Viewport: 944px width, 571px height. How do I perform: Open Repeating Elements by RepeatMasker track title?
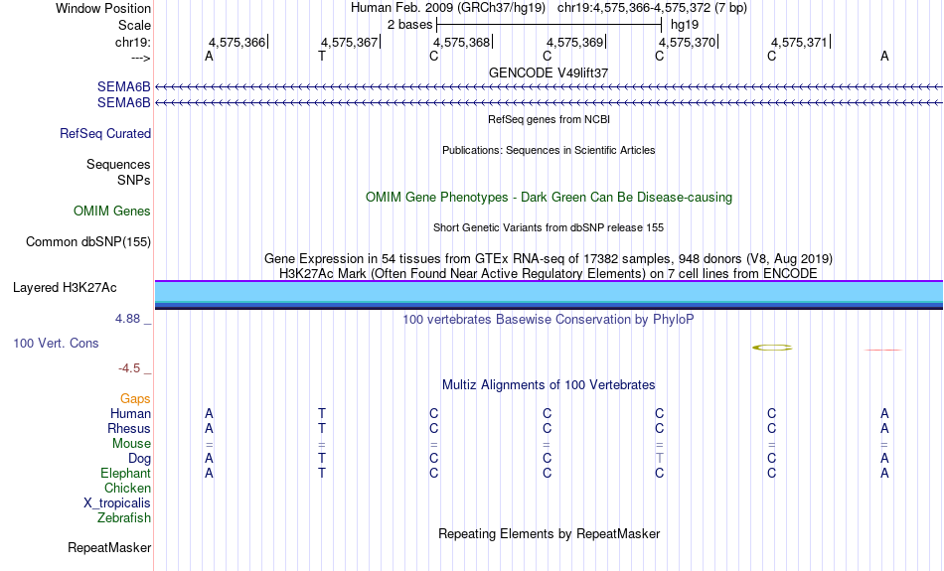pyautogui.click(x=549, y=534)
